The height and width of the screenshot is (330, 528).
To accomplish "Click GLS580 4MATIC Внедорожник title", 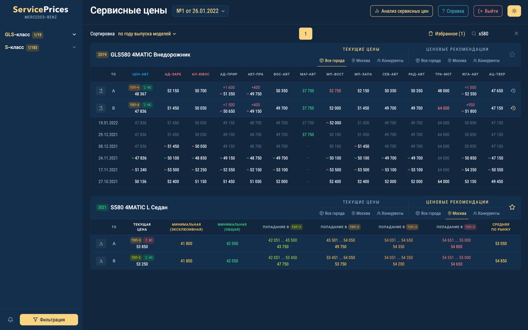I will (x=150, y=55).
